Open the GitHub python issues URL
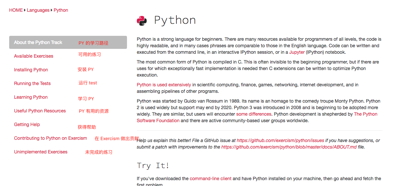Viewport: 397px width, 186px height. point(280,140)
